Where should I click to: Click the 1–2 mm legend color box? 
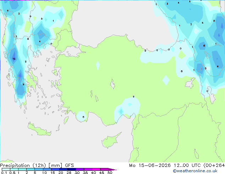click(22, 169)
